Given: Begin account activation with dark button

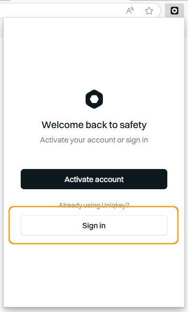Looking at the screenshot, I should 94,179.
